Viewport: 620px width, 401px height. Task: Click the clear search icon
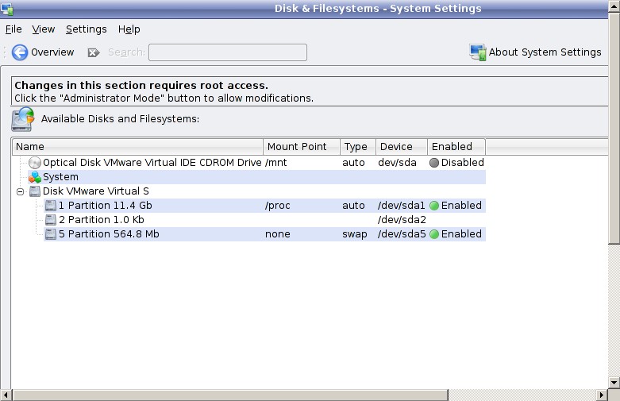94,52
